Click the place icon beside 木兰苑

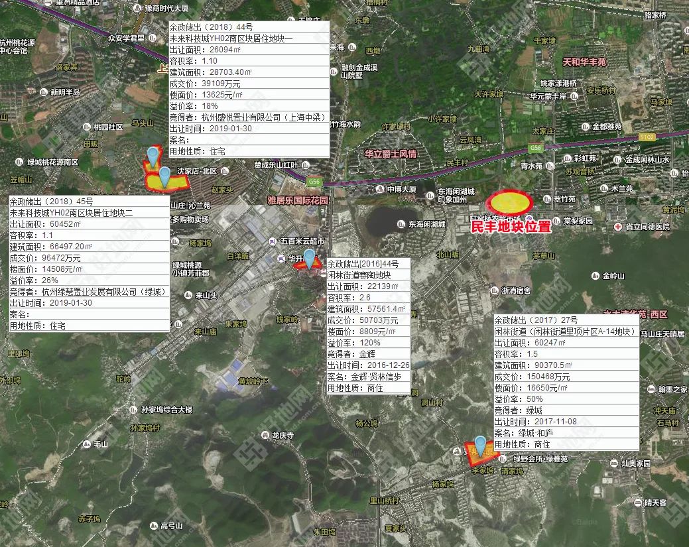tap(603, 188)
